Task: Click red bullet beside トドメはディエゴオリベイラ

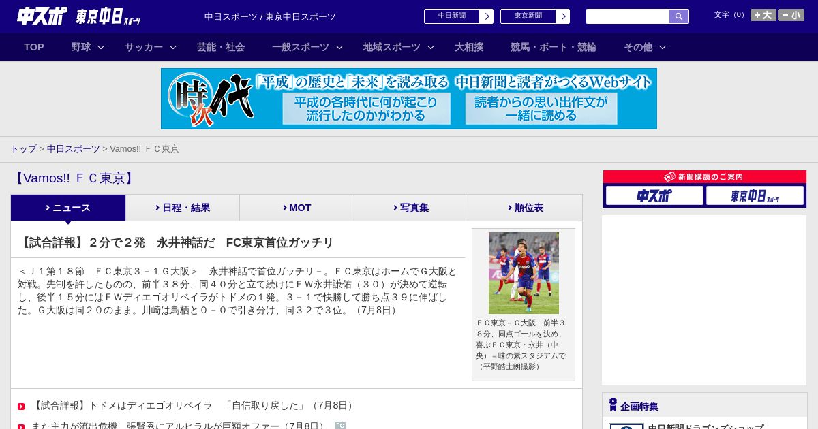Action: point(21,407)
